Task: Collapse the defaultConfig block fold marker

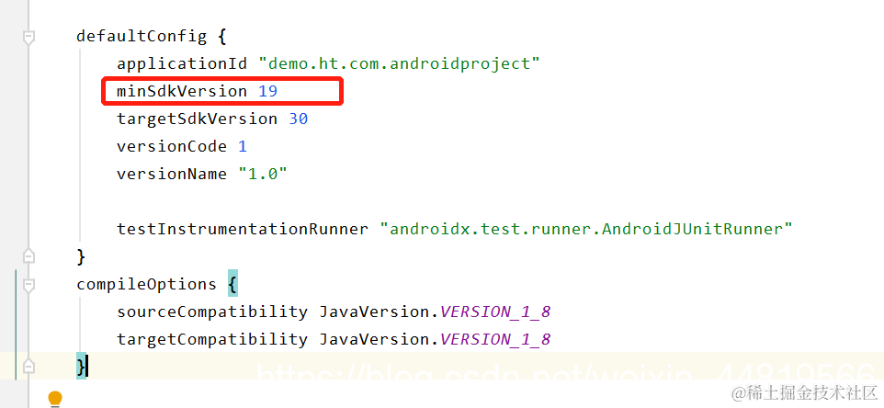Action: click(28, 37)
